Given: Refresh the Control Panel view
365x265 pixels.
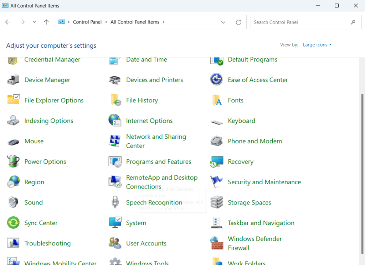Looking at the screenshot, I should coord(238,22).
